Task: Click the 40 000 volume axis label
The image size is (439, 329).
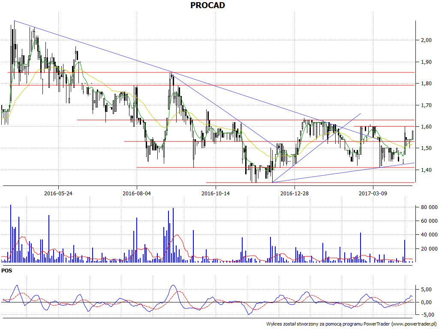Action: tap(429, 235)
